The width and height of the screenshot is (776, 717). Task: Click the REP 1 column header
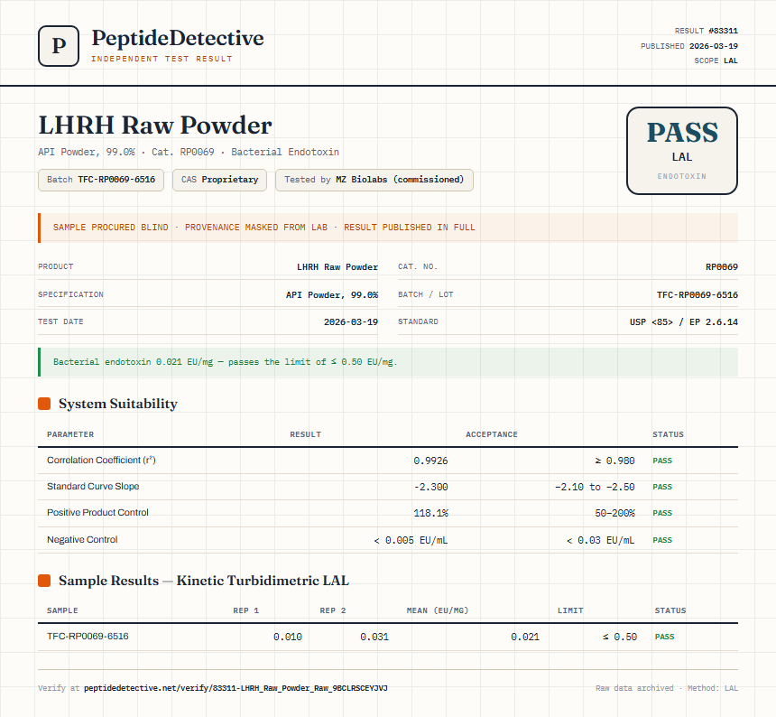point(246,610)
